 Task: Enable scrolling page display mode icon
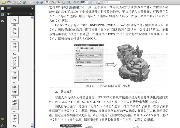[94, 2]
